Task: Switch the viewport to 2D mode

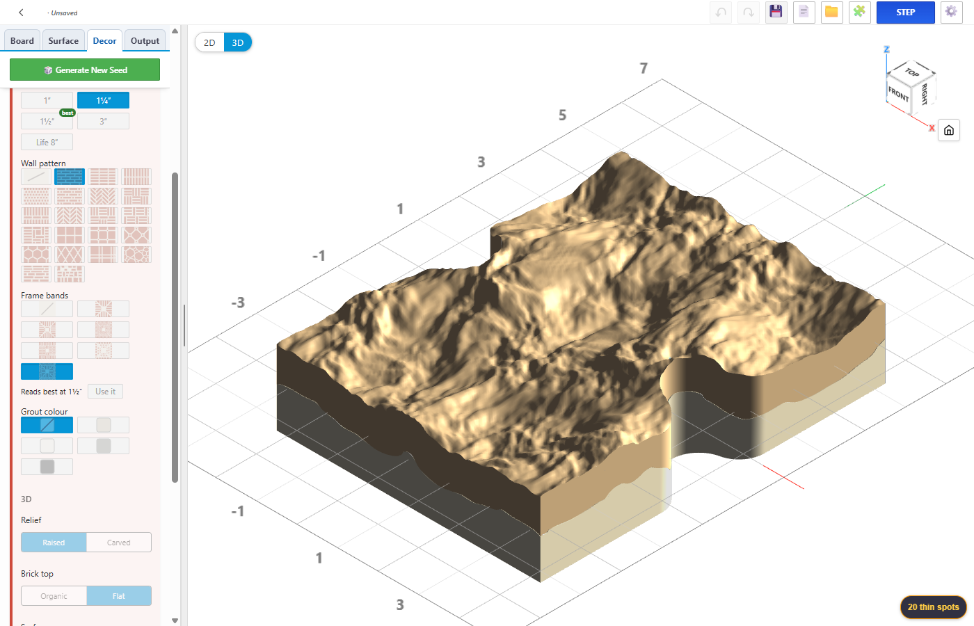Action: click(209, 42)
